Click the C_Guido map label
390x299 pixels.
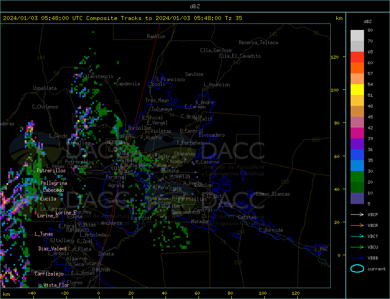coord(58,136)
